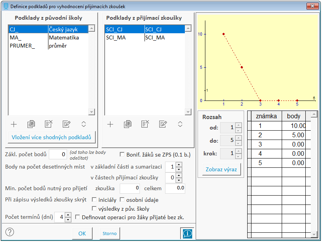
Task: Click Vložení více shodných podkladů button
Action: [52, 137]
